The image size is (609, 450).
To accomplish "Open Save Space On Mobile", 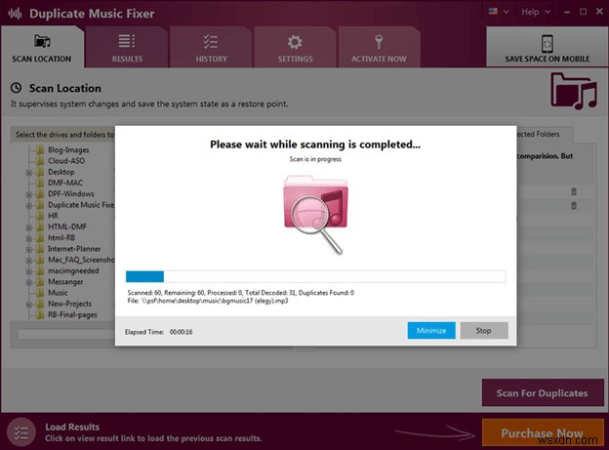I will 547,48.
